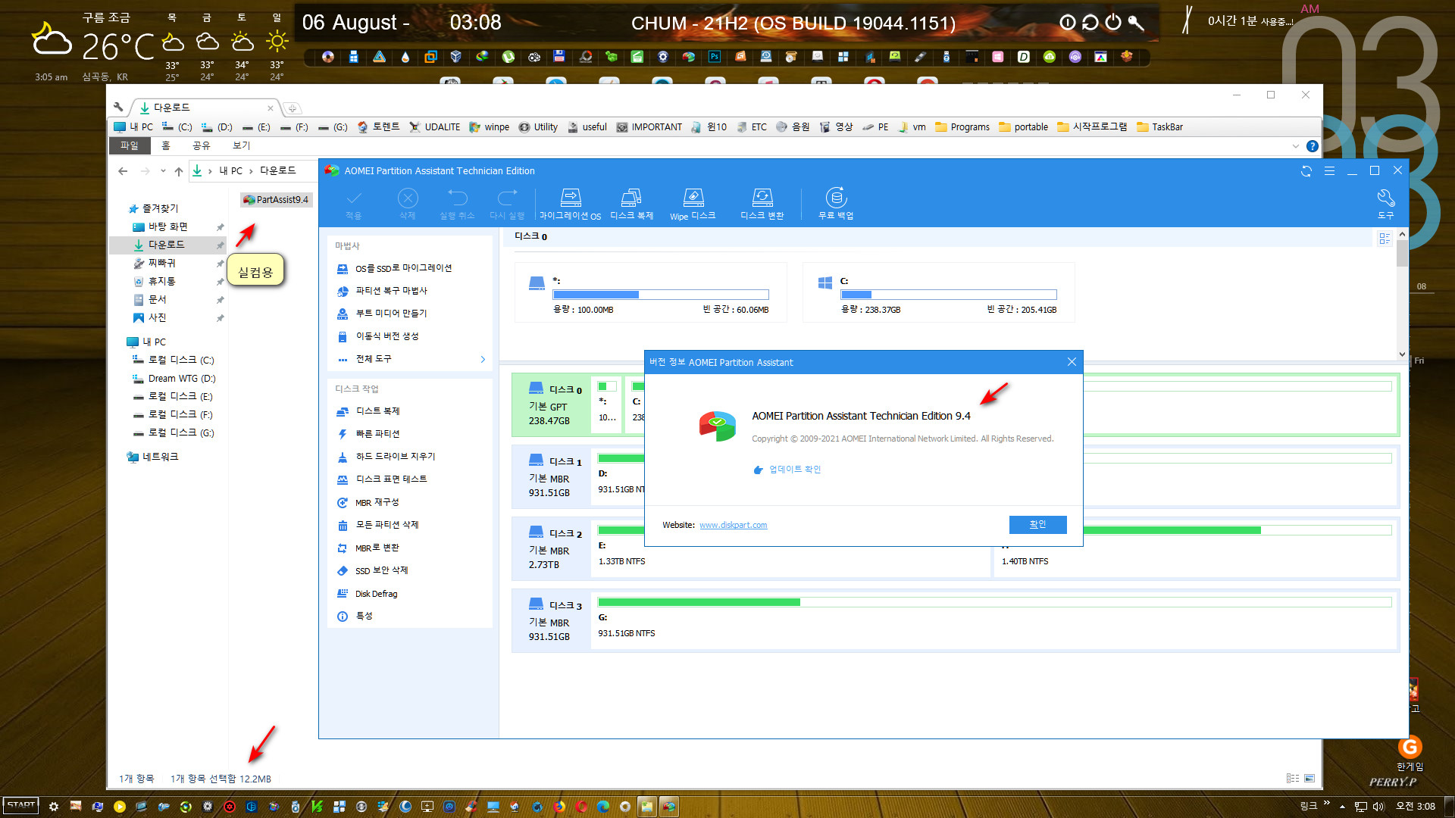1455x818 pixels.
Task: Open the disk convert toolbar tool
Action: pyautogui.click(x=762, y=204)
